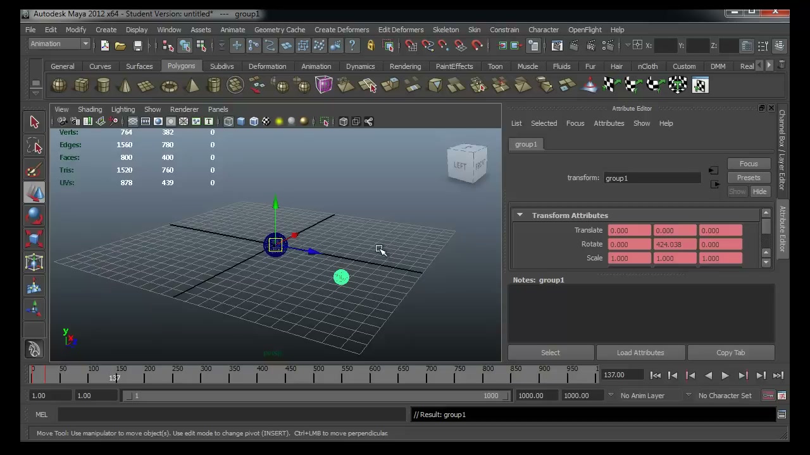Select the Move tool in the toolbox
Viewport: 810px width, 455px height.
[x=34, y=192]
